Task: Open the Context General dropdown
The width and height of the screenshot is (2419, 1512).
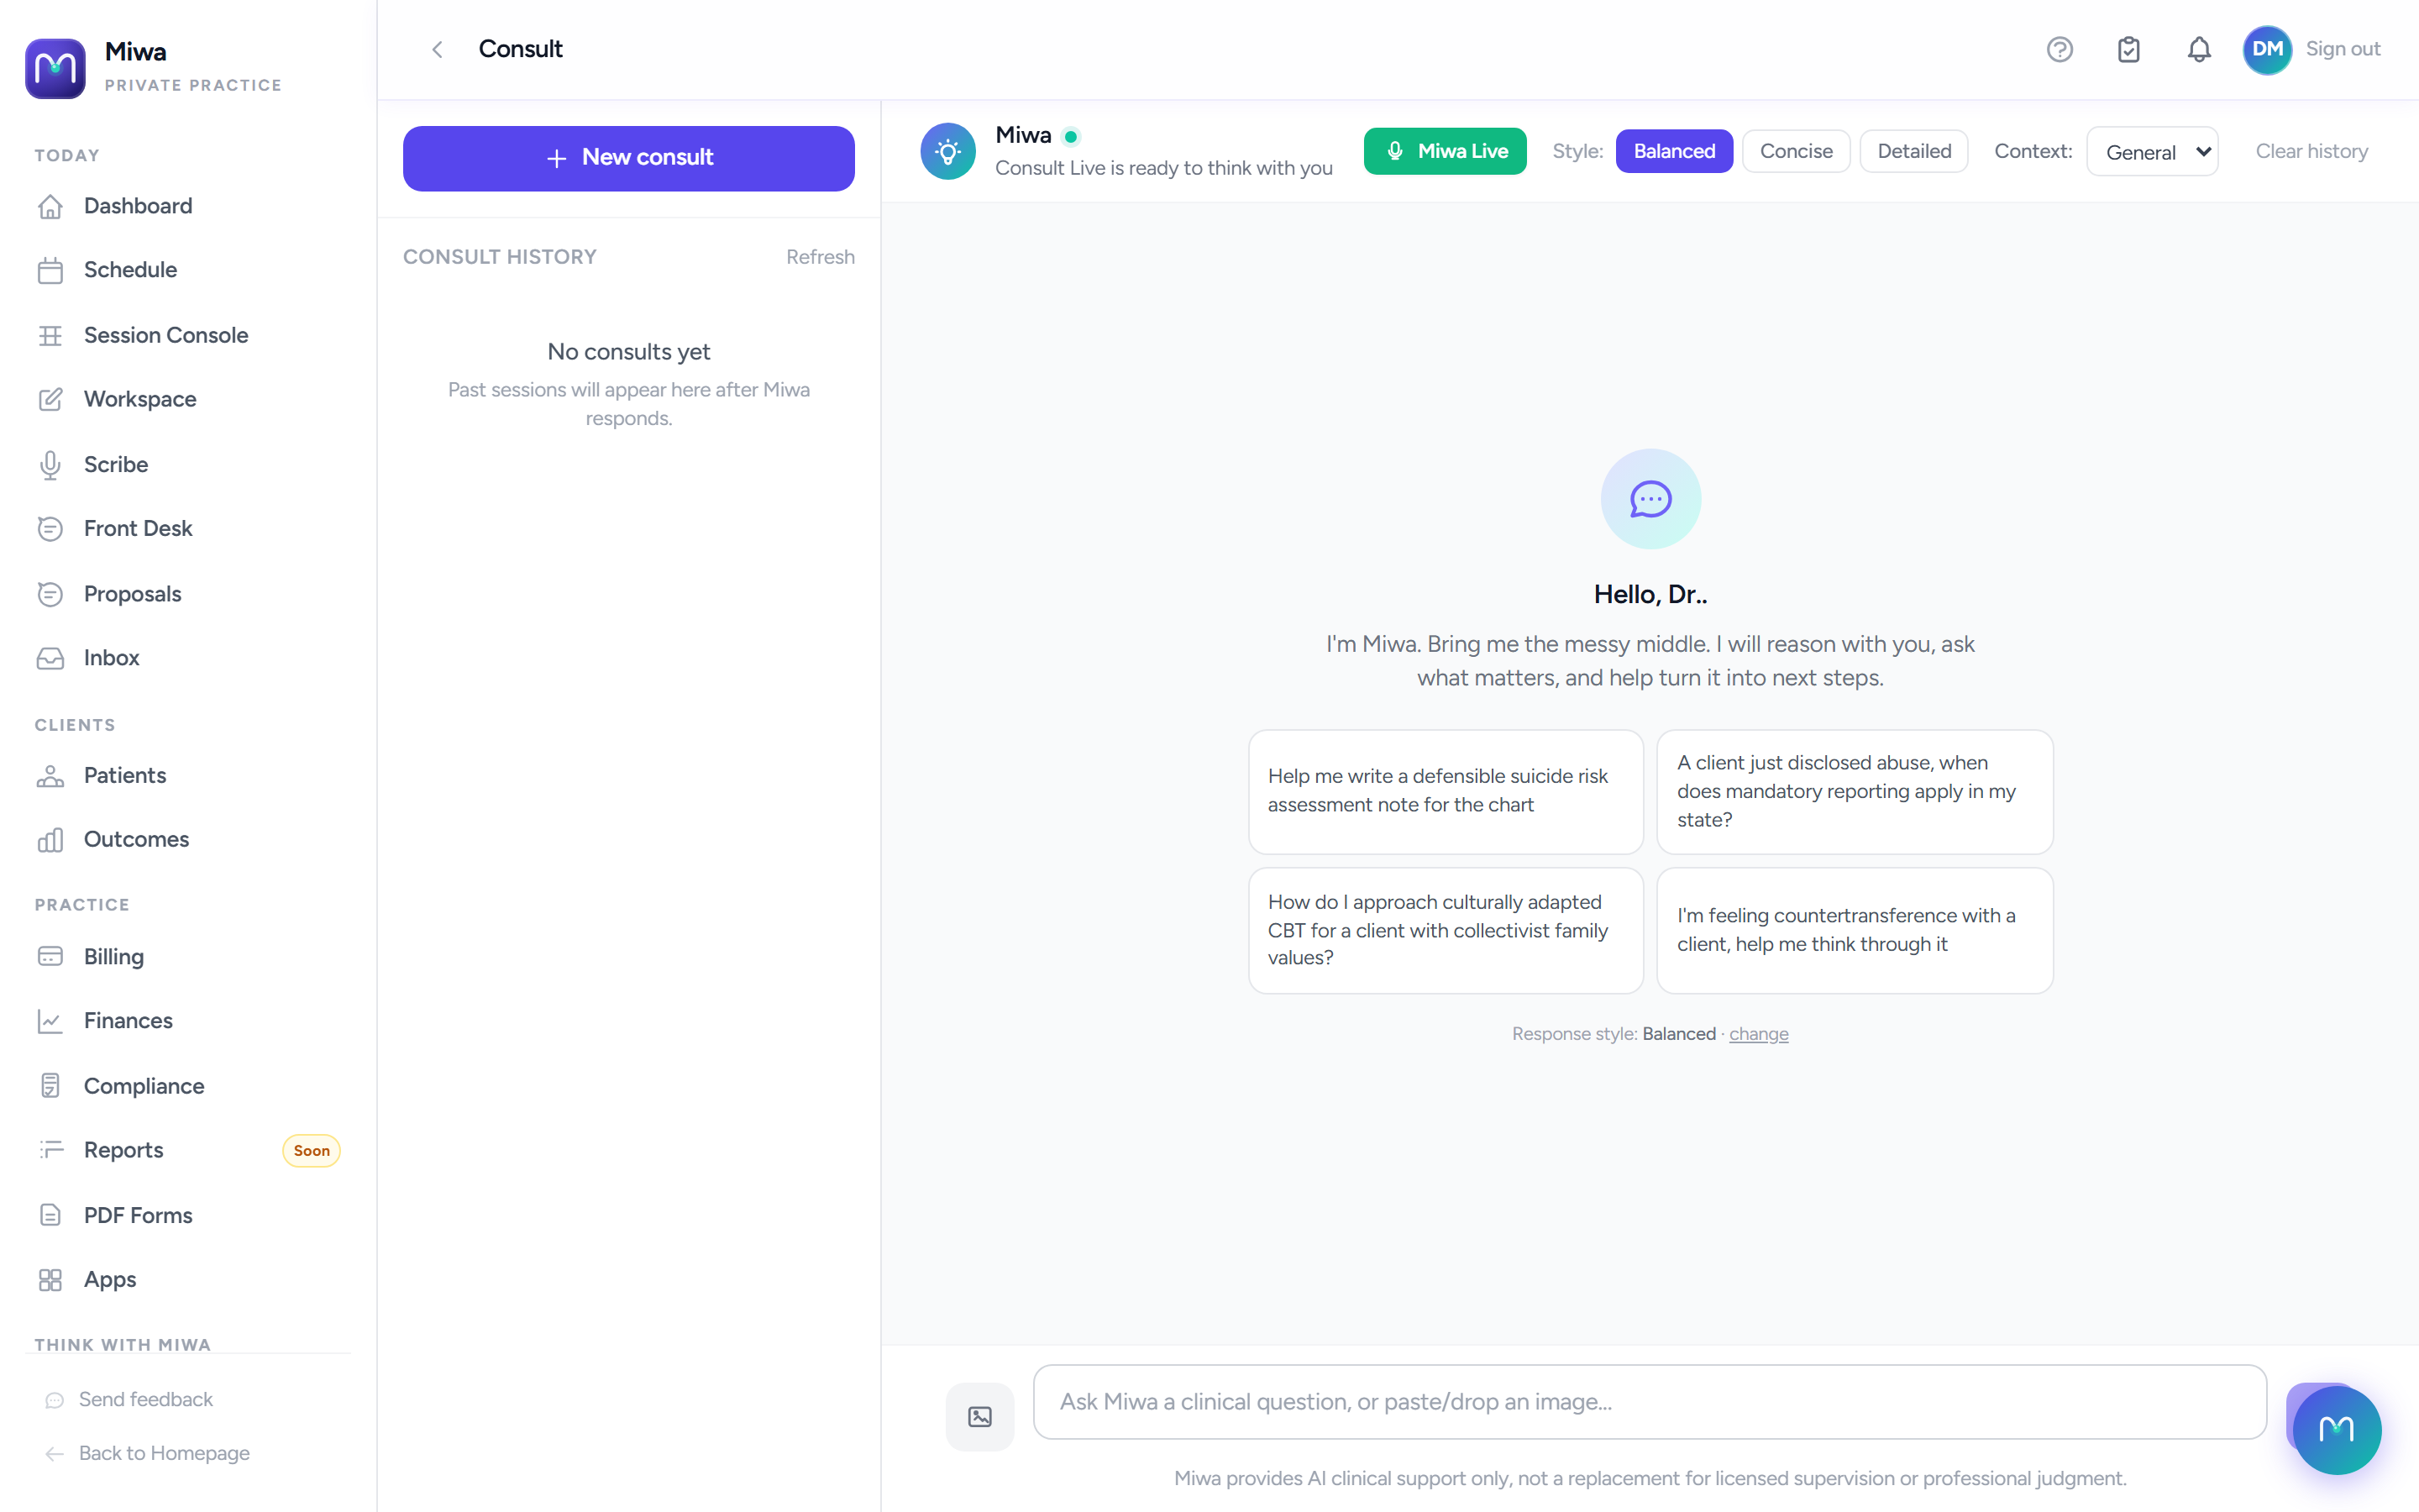Action: 2153,152
